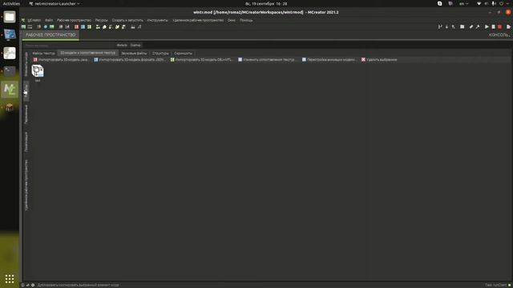Click the Удалить выбранное button
This screenshot has height=288, width=513.
pos(379,60)
